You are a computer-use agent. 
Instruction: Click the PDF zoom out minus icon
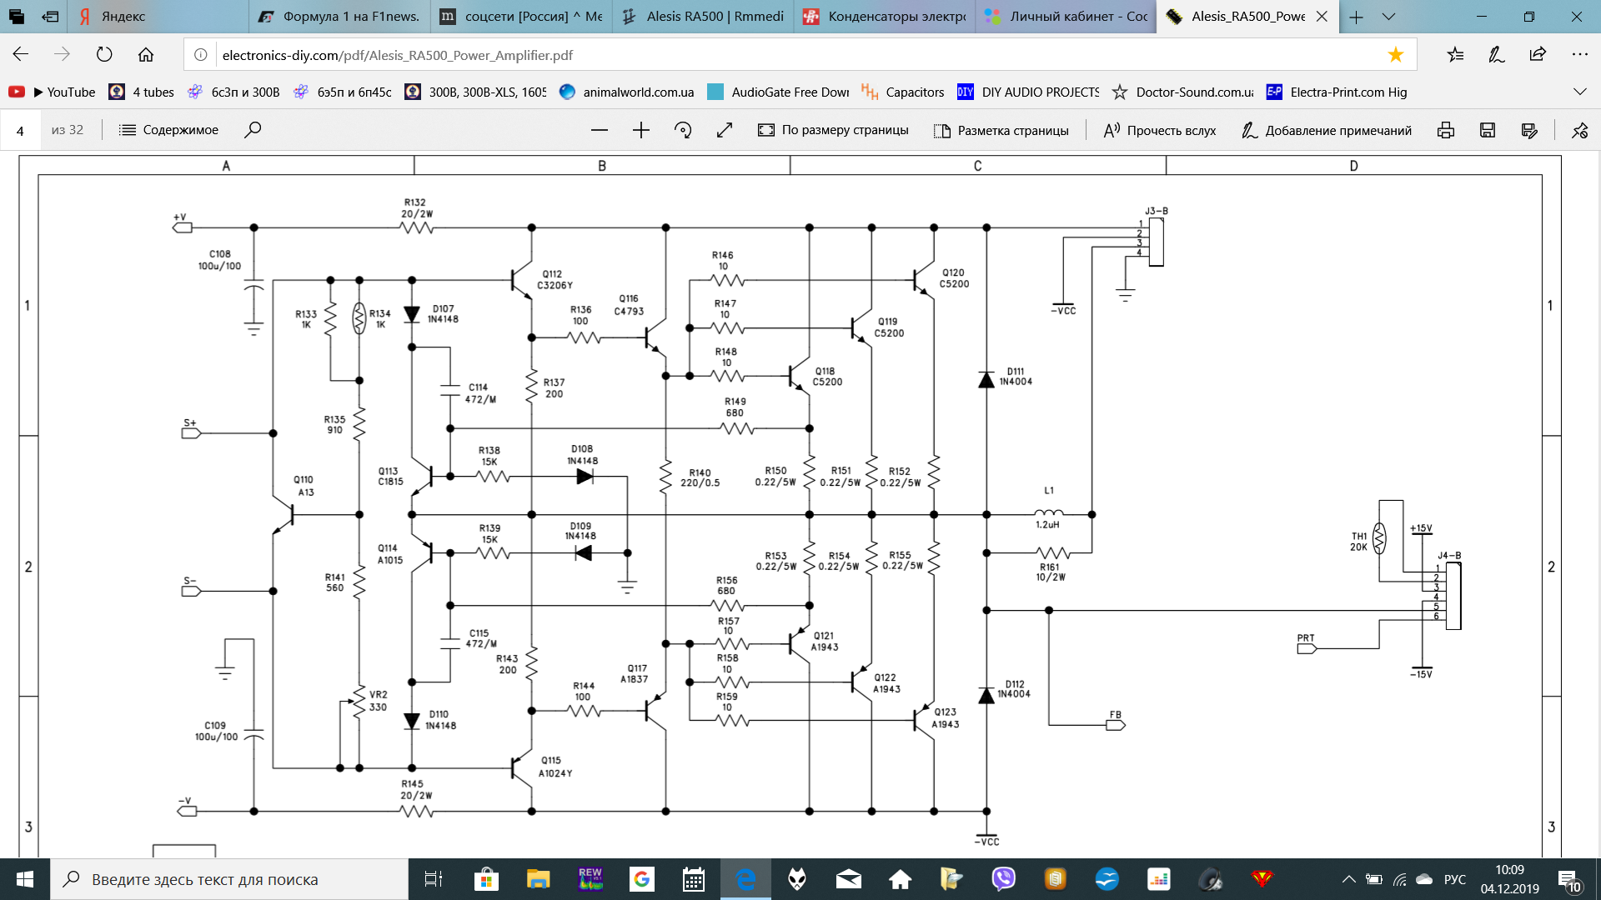point(599,130)
